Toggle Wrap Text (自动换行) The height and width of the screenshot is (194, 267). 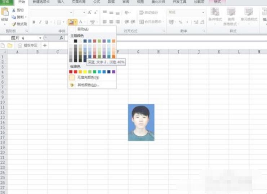[x=149, y=12]
